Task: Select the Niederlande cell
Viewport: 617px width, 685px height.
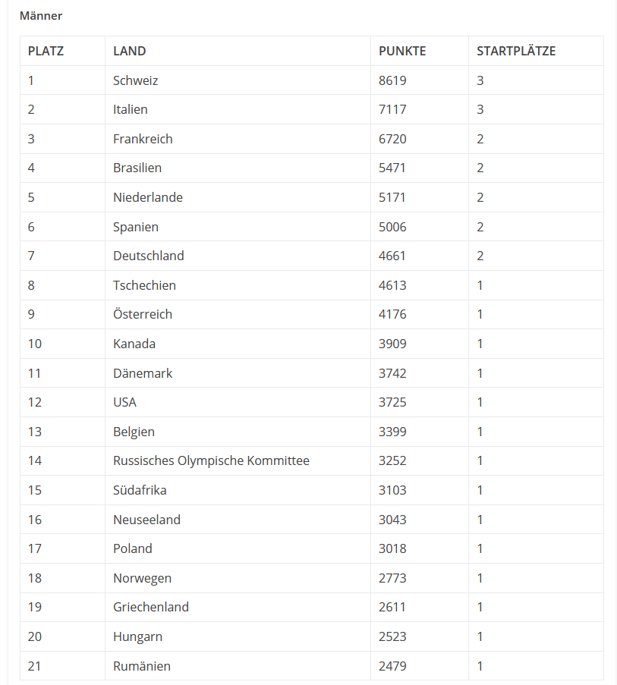Action: pos(148,197)
